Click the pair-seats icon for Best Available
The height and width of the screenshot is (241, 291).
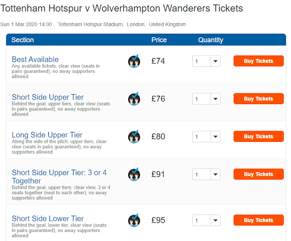134,61
